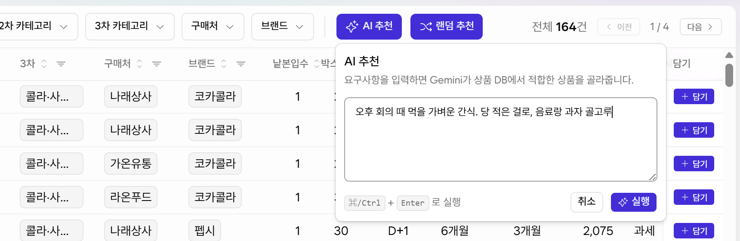
Task: Click the AI 추천 sparkle button
Action: click(x=369, y=27)
